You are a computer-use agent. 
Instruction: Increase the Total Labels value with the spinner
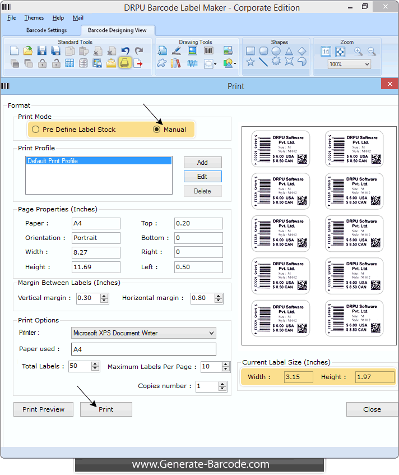click(96, 364)
